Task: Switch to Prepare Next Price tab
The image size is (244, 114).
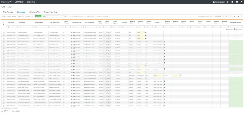Action: coord(50,12)
